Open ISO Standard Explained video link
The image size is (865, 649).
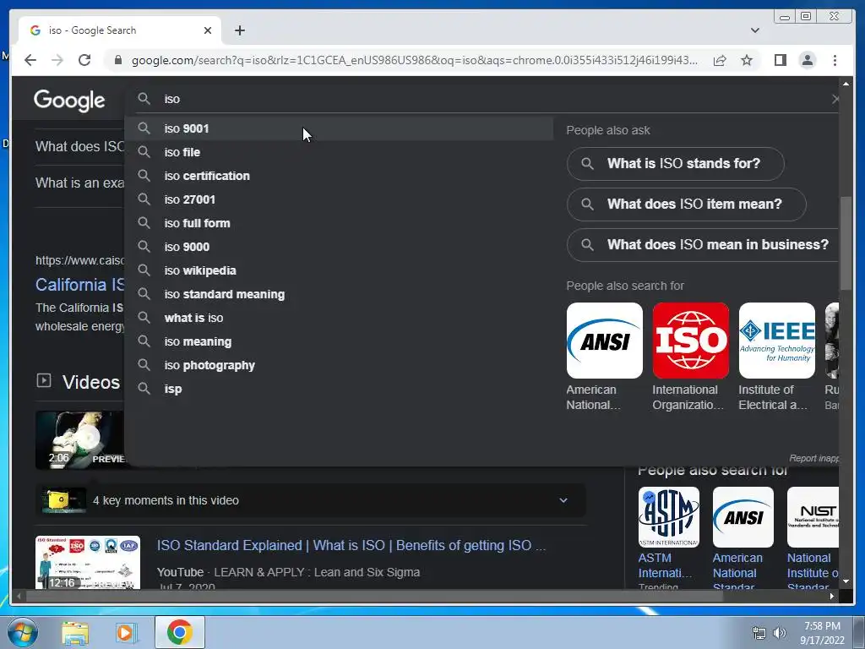pos(351,546)
